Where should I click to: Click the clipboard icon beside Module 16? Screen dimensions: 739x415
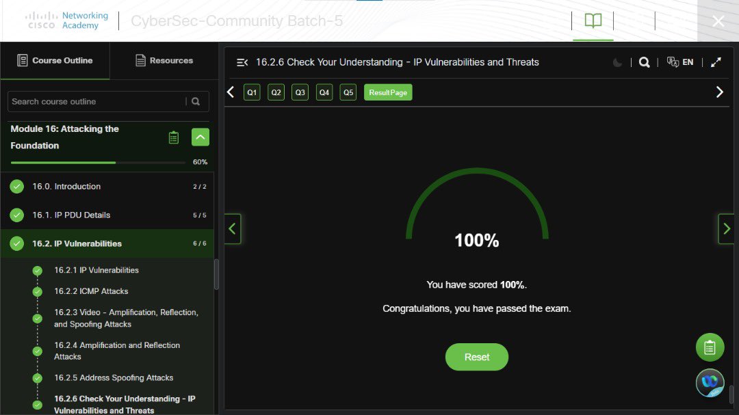coord(173,137)
